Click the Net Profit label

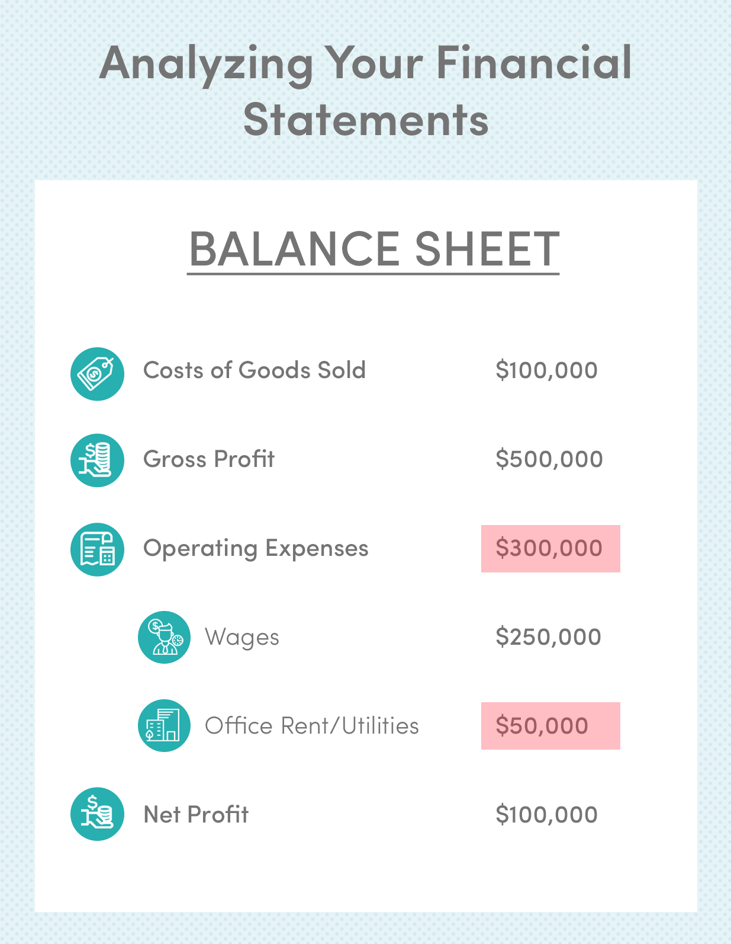[x=196, y=815]
